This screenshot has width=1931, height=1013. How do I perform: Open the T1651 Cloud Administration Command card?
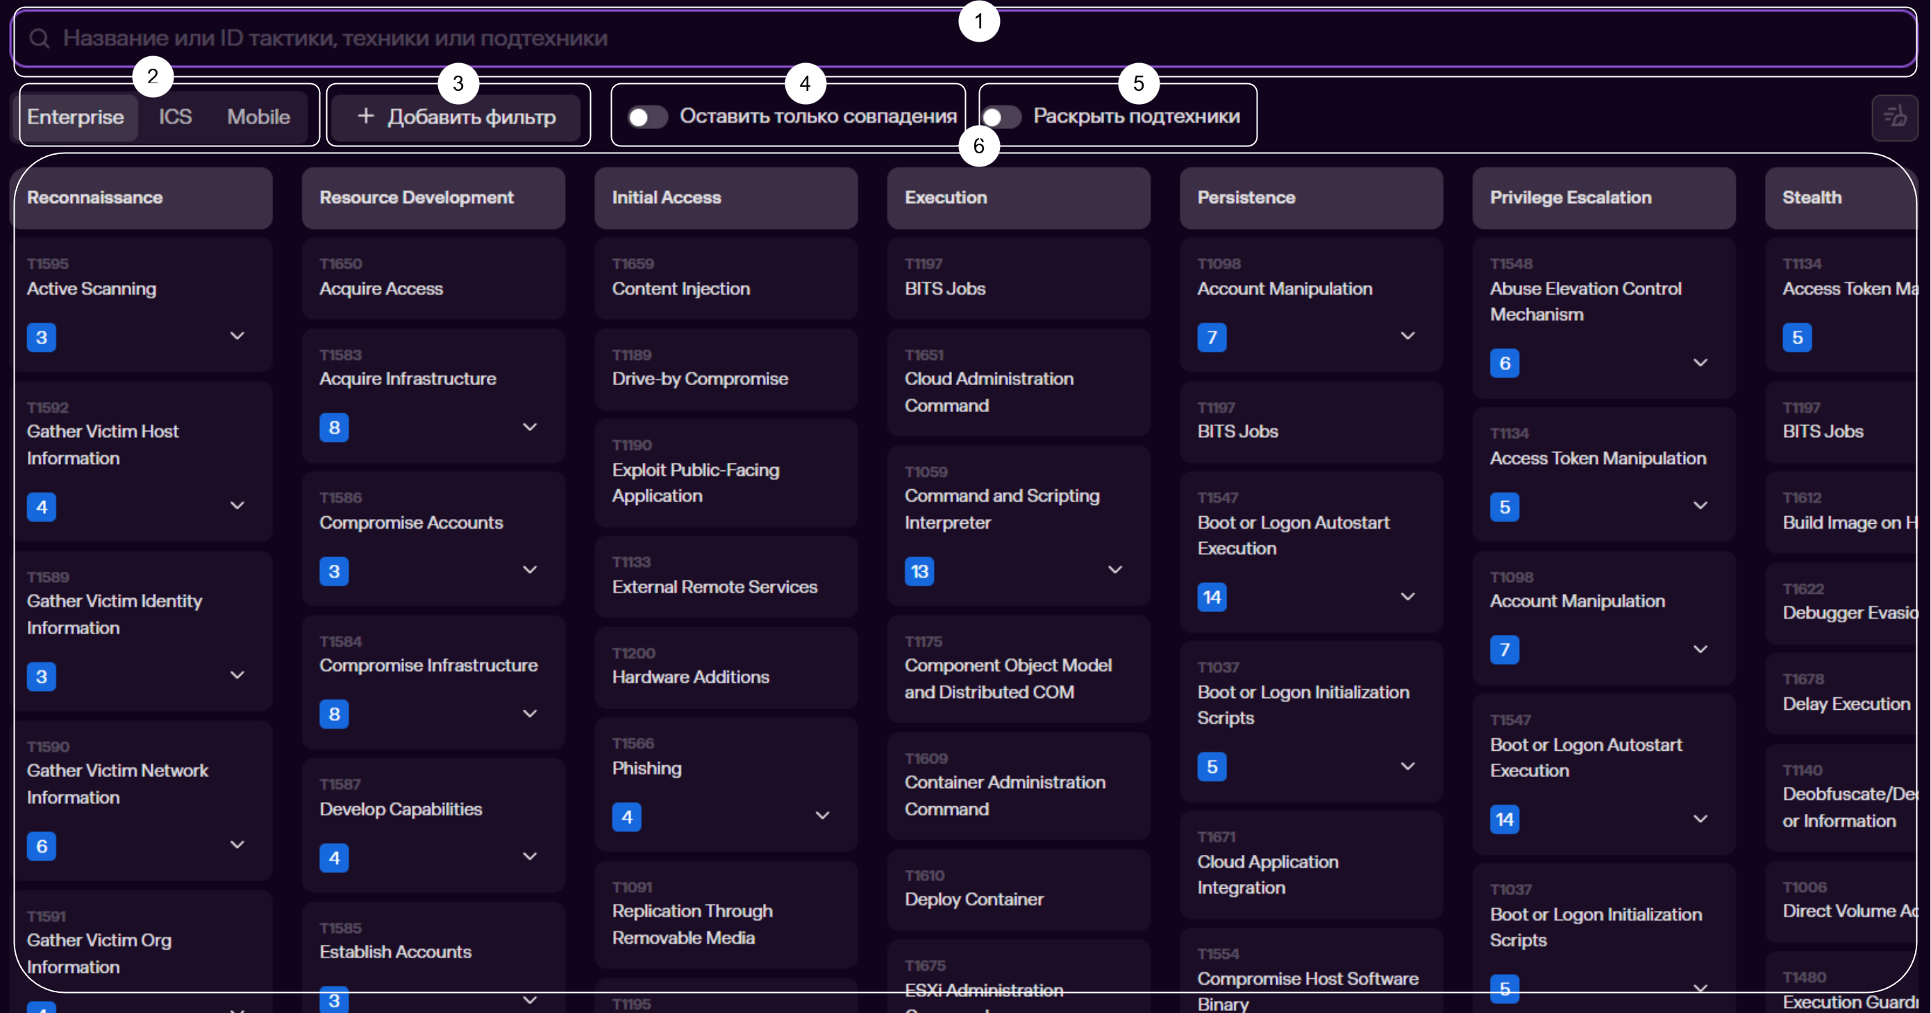tap(1019, 382)
